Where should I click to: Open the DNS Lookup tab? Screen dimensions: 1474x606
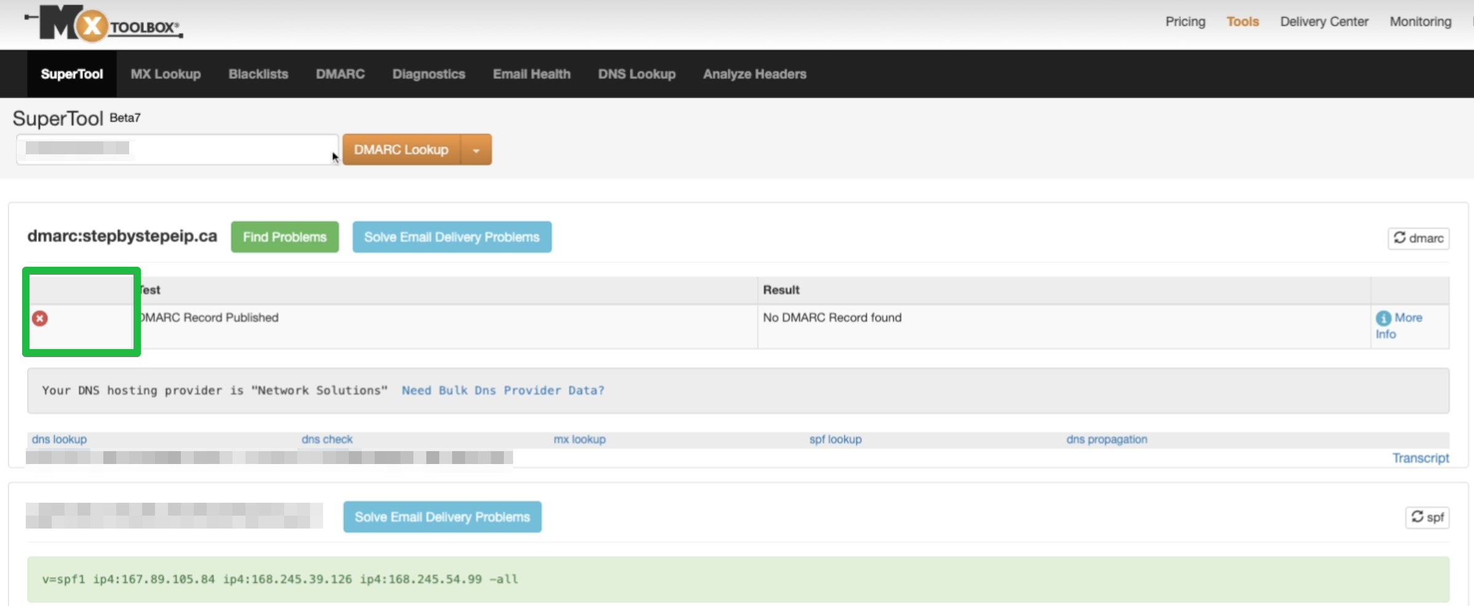pyautogui.click(x=637, y=74)
